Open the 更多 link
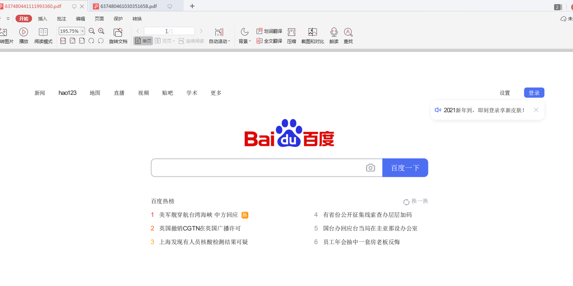Viewport: 573px width, 286px height. (216, 93)
